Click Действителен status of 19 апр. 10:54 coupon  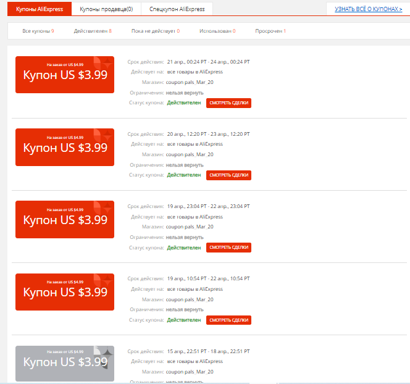point(184,320)
